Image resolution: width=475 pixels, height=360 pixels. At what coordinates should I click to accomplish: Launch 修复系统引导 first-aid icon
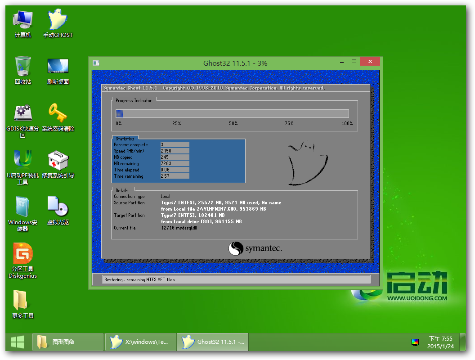(58, 165)
